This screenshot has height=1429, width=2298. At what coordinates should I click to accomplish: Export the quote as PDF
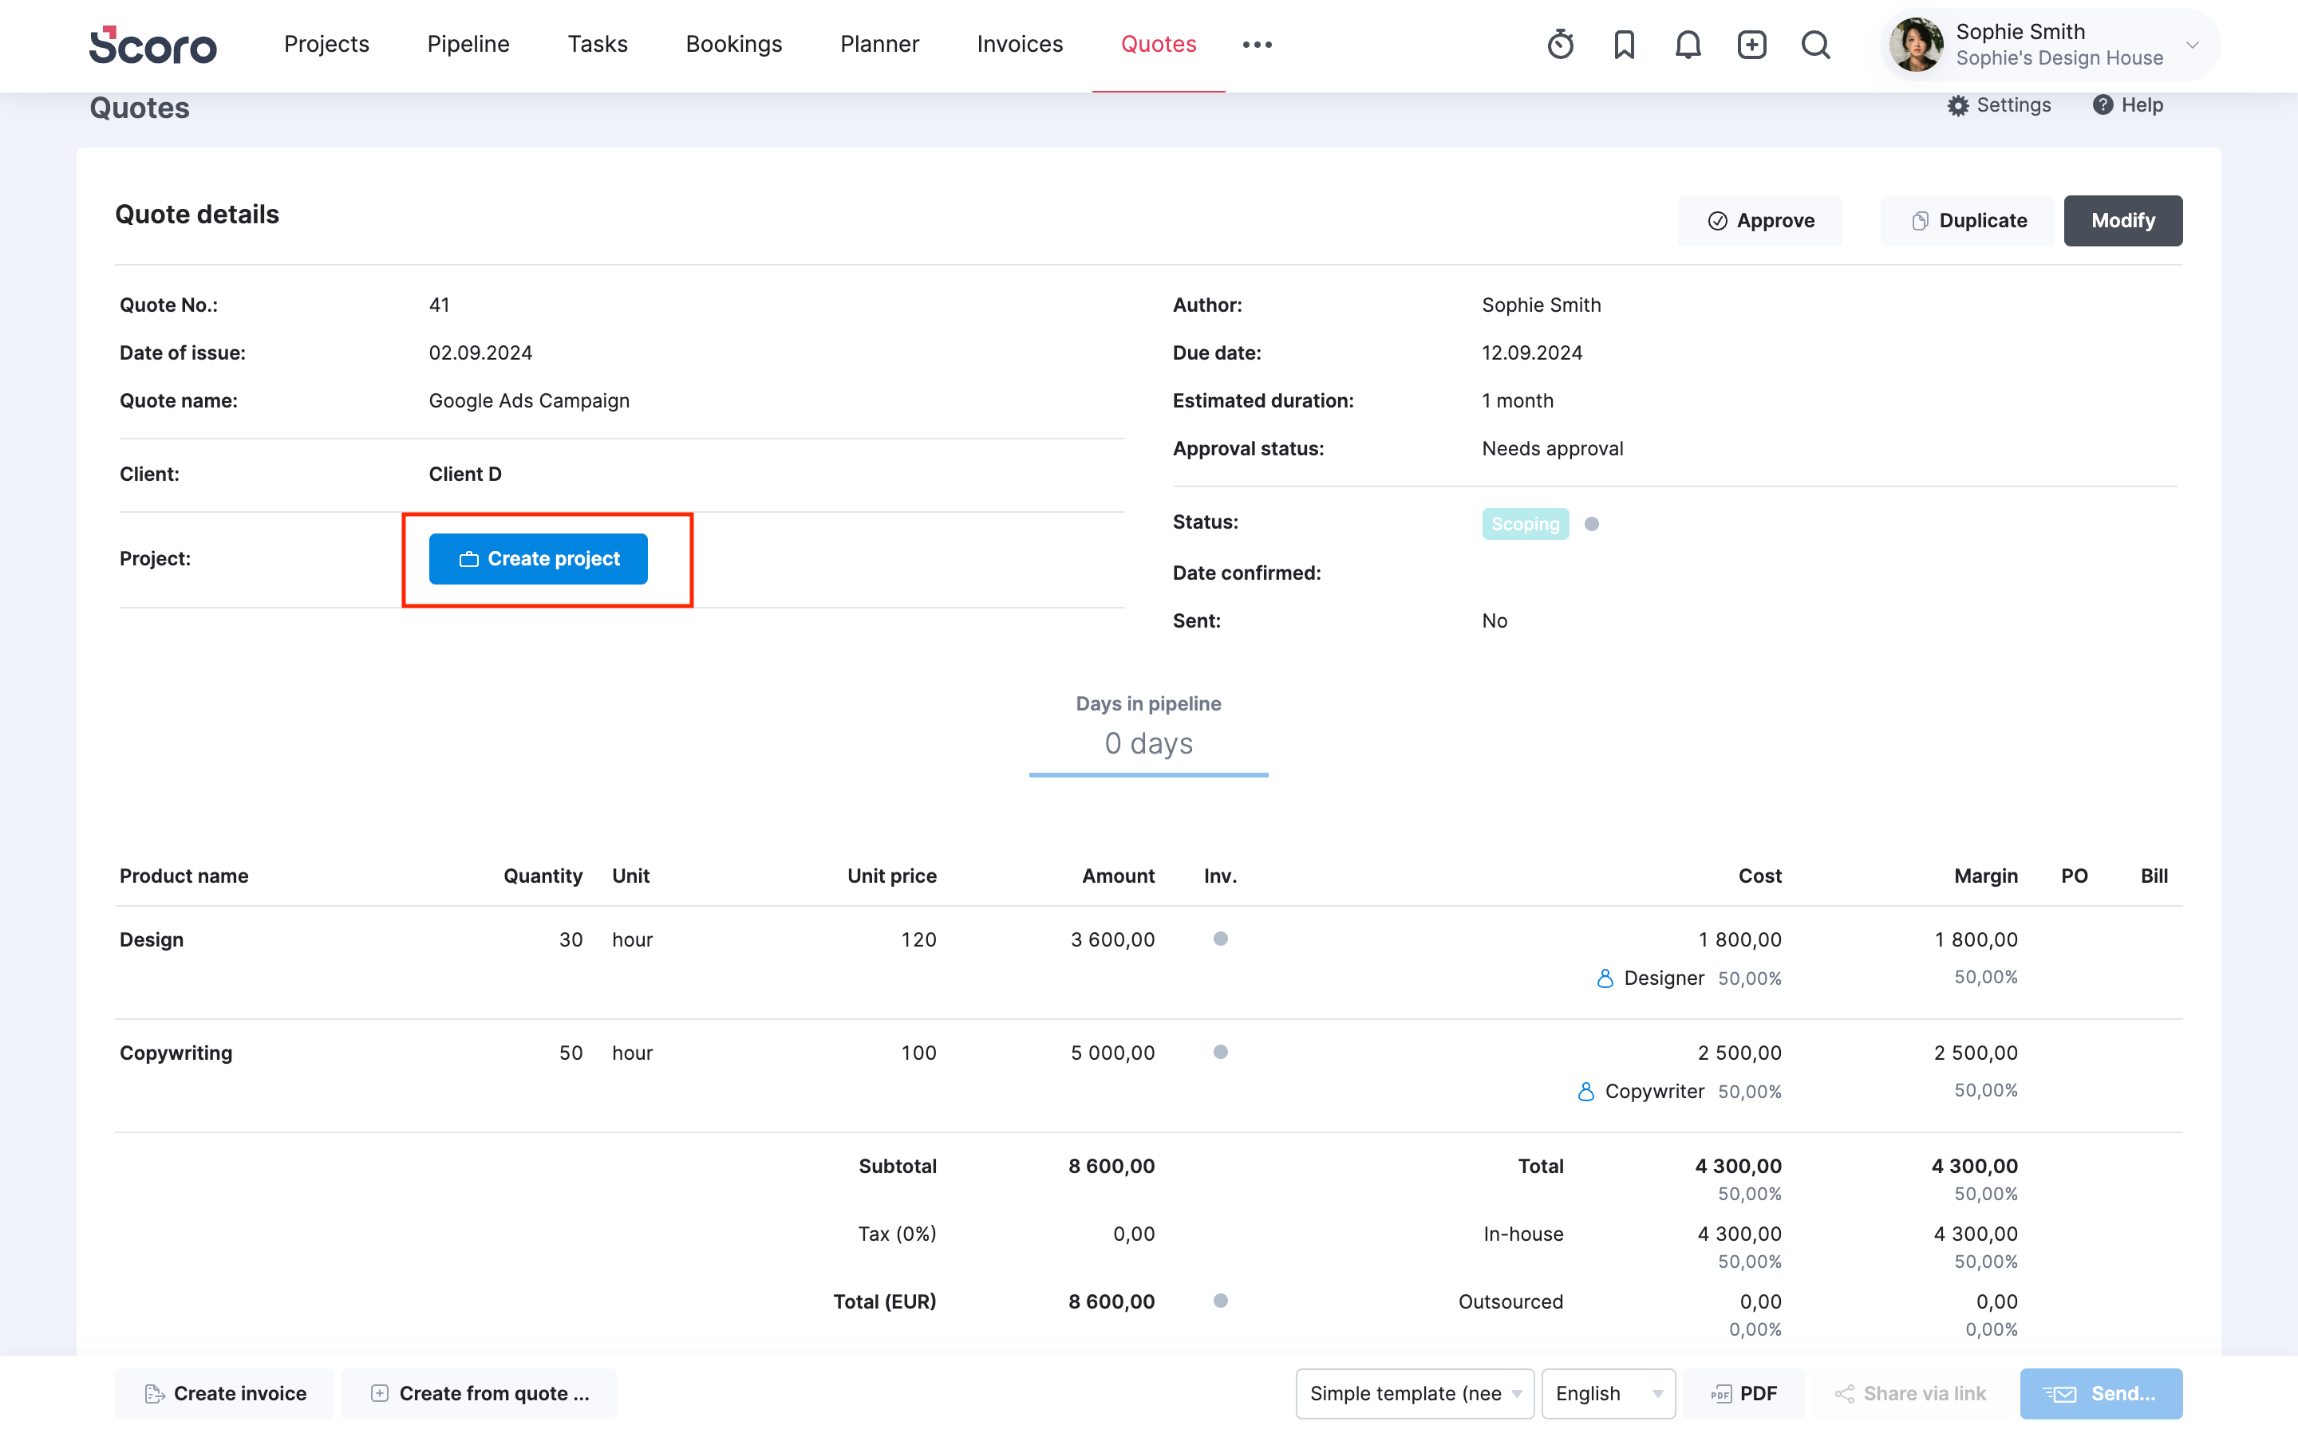click(1743, 1393)
